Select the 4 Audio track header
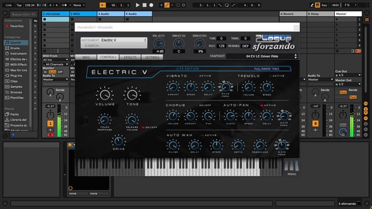This screenshot has height=209, width=372. pyautogui.click(x=138, y=14)
